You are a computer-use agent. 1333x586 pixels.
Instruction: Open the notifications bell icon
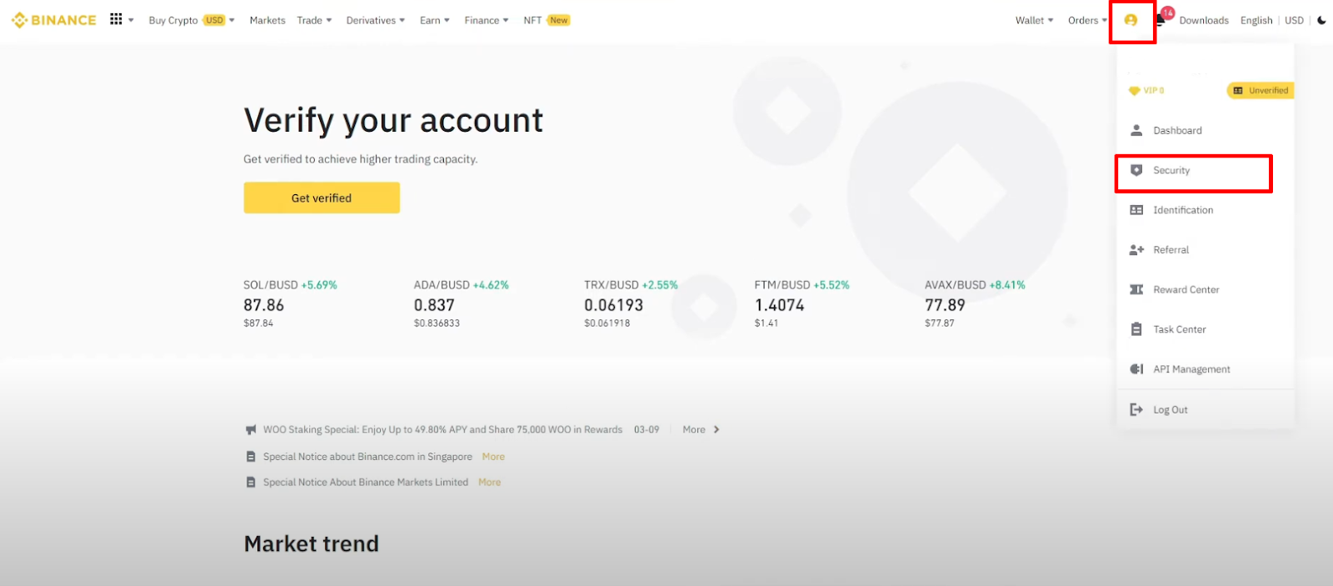(x=1160, y=21)
